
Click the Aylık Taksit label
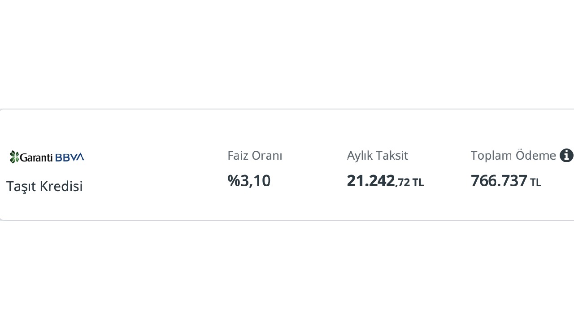(377, 156)
